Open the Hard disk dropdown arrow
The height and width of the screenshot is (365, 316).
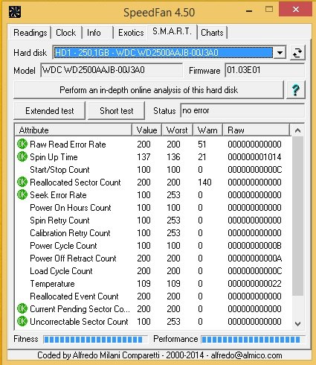(x=280, y=53)
